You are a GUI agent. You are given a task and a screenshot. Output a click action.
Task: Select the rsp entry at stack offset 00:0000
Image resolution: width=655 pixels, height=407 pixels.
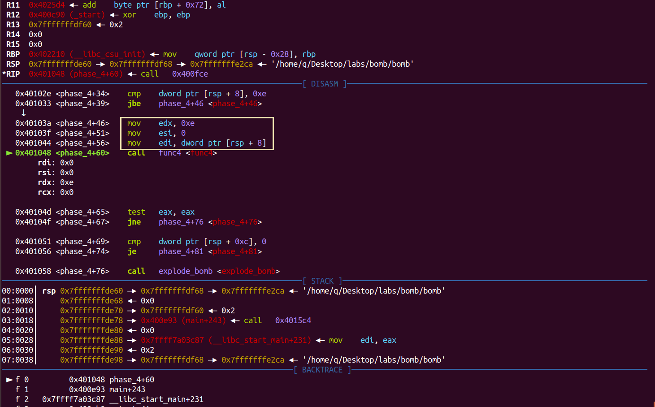pyautogui.click(x=49, y=290)
